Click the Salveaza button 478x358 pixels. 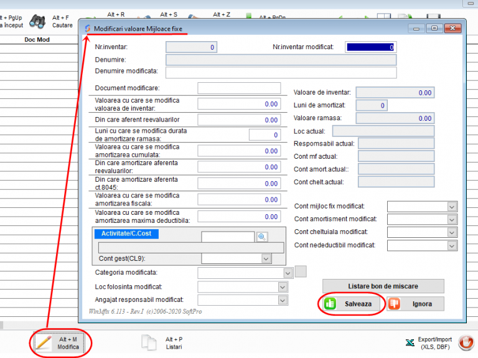[351, 304]
